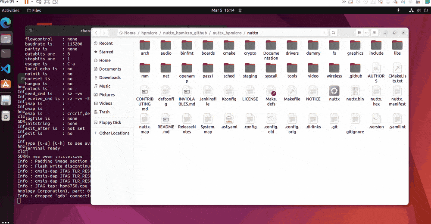
Task: Open the clock showing Mar 5 16:14
Action: (223, 10)
